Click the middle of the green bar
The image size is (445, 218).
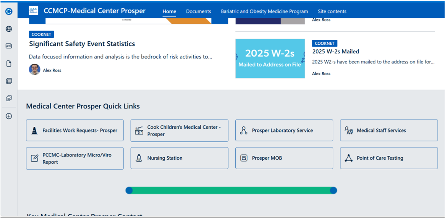click(231, 190)
